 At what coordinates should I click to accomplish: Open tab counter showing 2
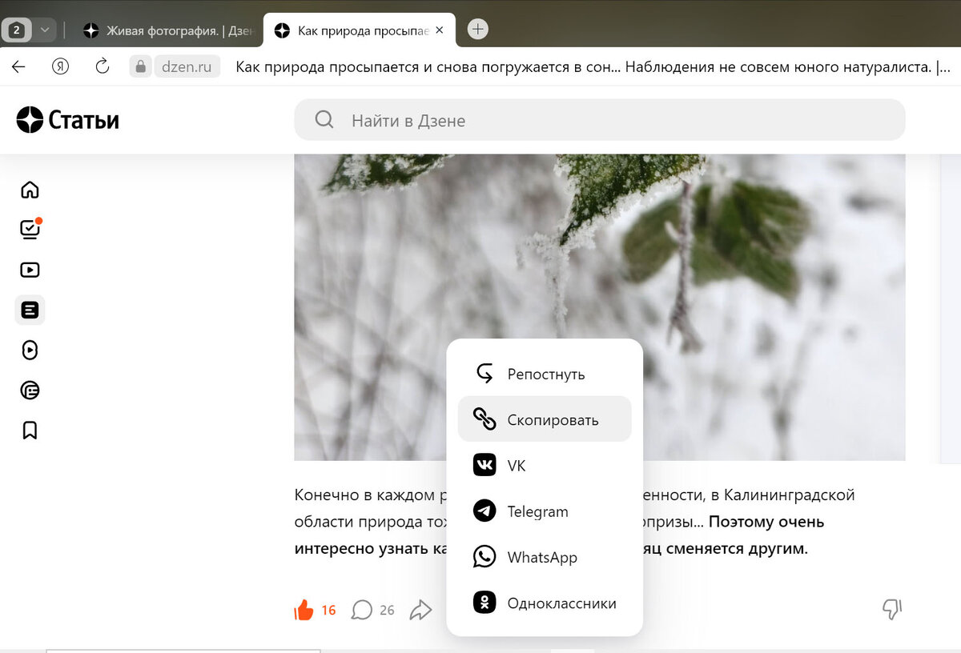pos(17,30)
